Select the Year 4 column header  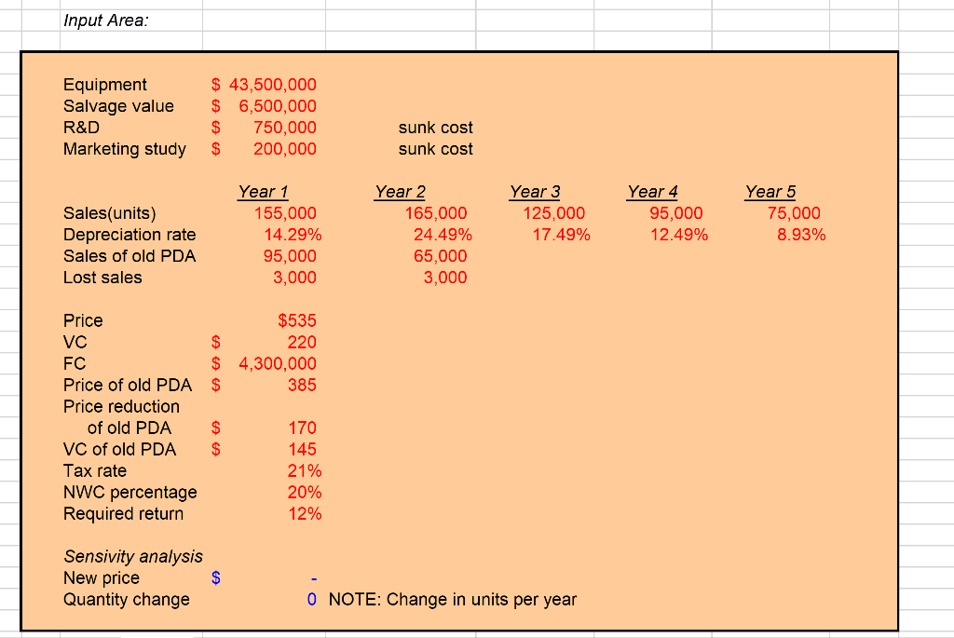(x=652, y=192)
